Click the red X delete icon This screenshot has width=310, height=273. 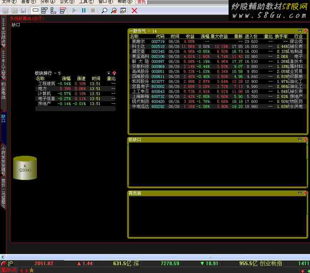coord(134,10)
